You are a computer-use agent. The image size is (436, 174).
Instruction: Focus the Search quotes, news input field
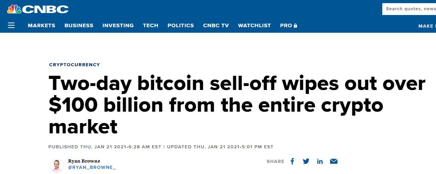(x=409, y=9)
